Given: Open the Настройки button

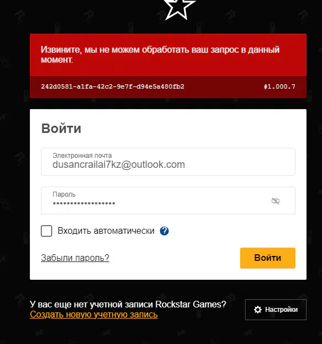Looking at the screenshot, I should pos(276,310).
